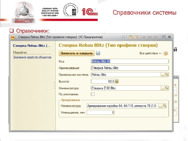Click the form heading Створка Rehau Blitz
This screenshot has height=141, width=188.
coord(108,45)
